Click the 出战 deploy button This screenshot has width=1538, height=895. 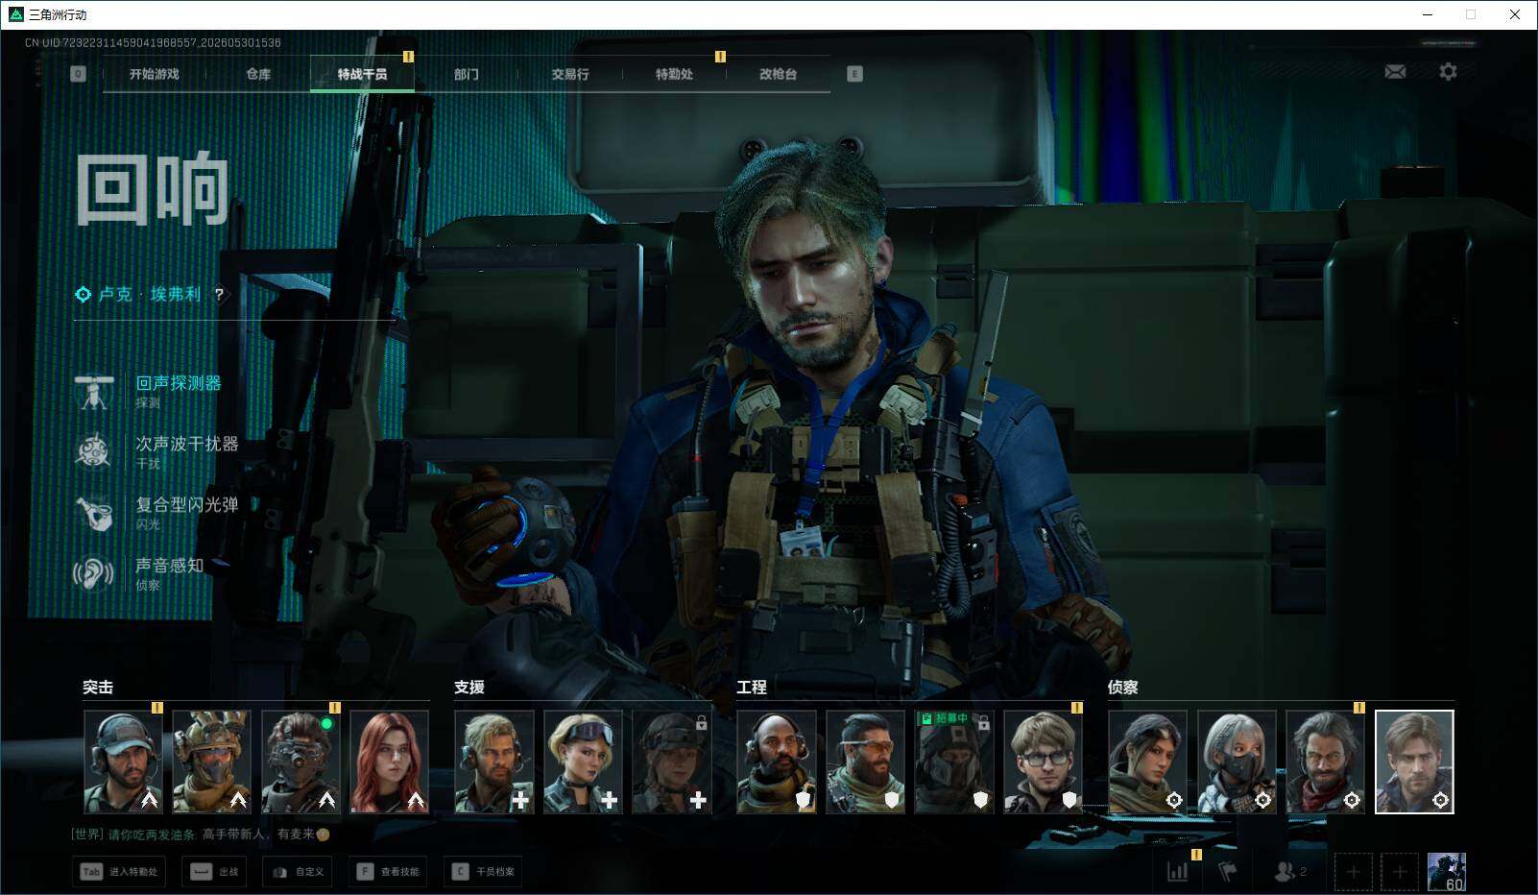(x=214, y=872)
